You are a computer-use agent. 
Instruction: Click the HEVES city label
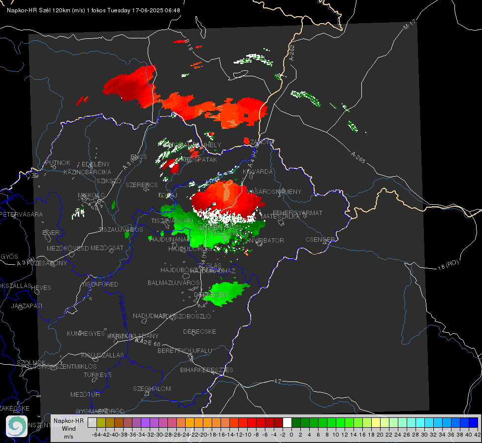click(x=41, y=288)
